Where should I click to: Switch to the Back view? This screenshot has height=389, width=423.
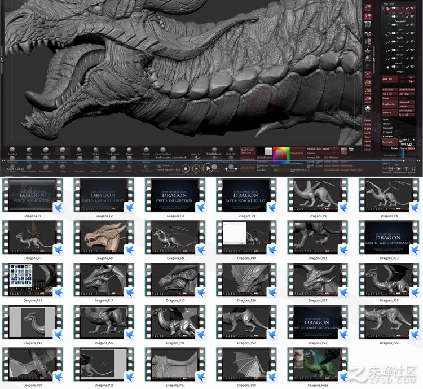point(368,125)
